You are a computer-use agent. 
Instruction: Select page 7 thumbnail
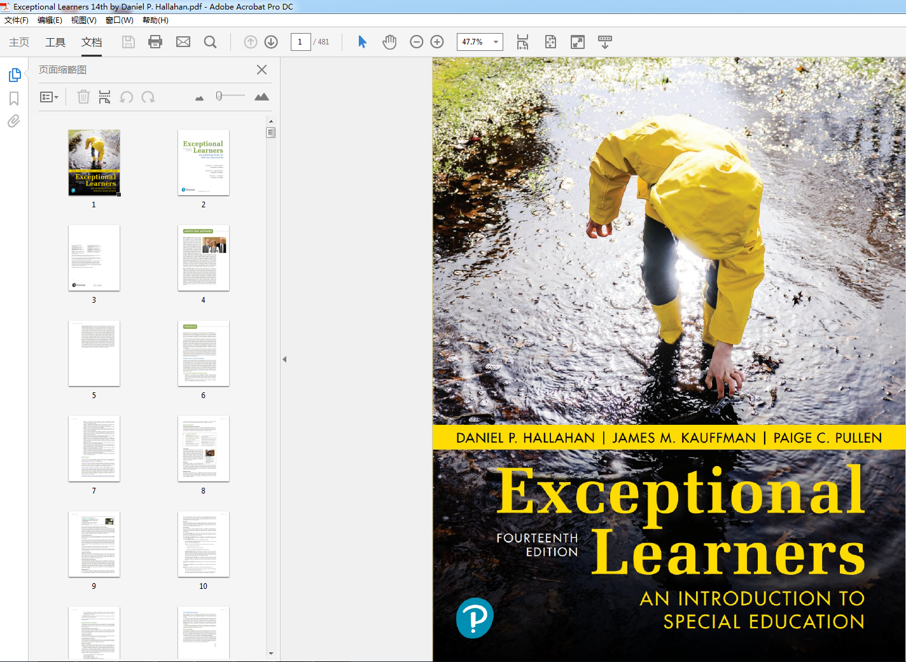94,449
